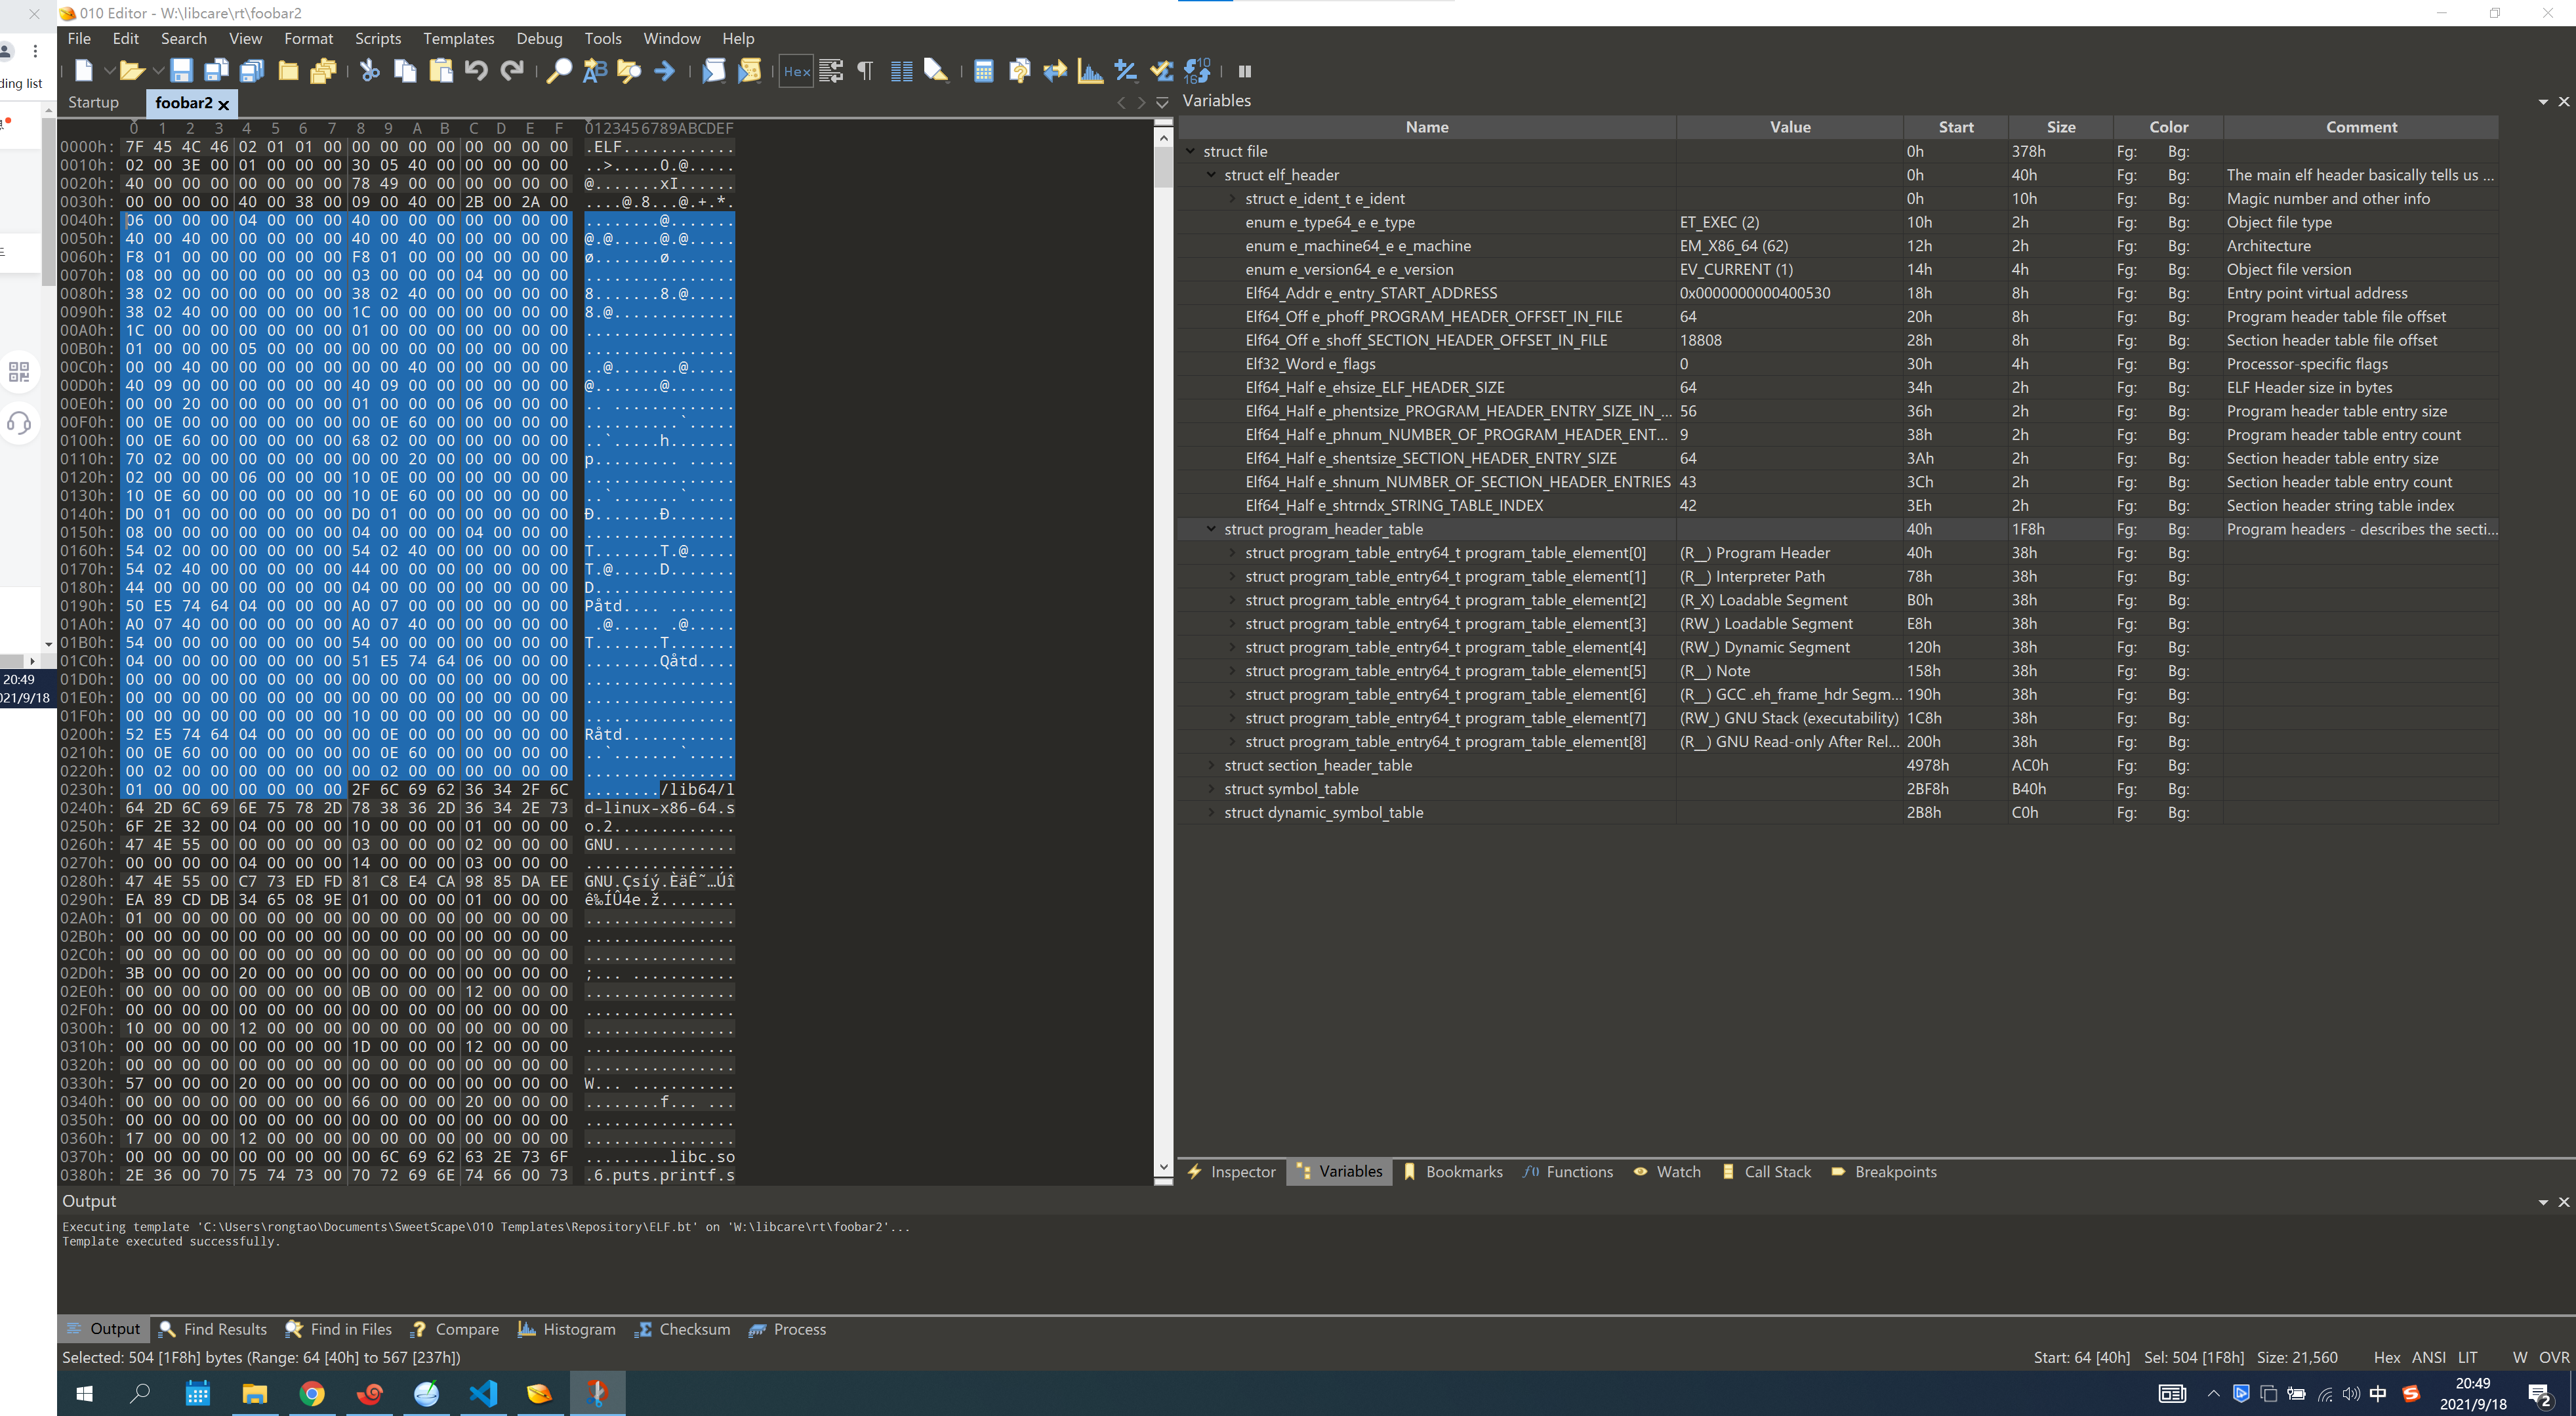Open Visual Studio Code from taskbar

tap(483, 1393)
